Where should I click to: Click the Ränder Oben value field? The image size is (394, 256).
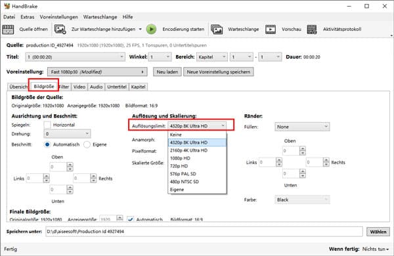click(x=291, y=151)
